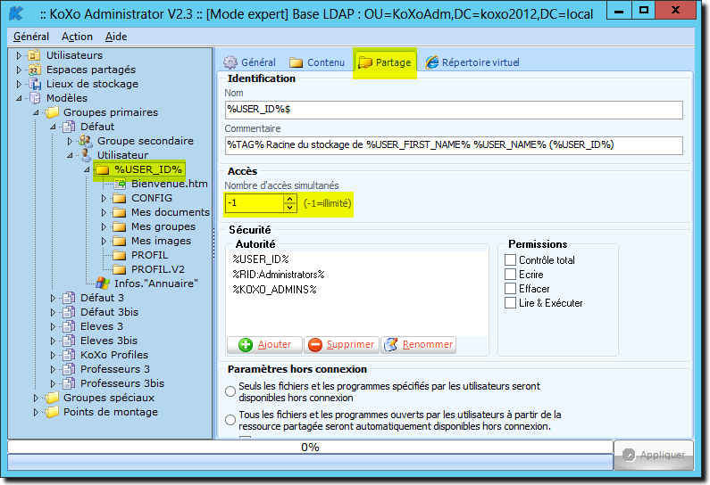Viewport: 710px width, 485px height.
Task: Click the Modèles node icon
Action: coord(35,98)
